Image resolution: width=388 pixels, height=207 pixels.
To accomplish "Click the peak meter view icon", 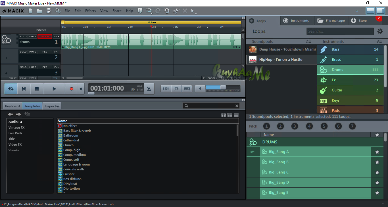I will pos(176,89).
